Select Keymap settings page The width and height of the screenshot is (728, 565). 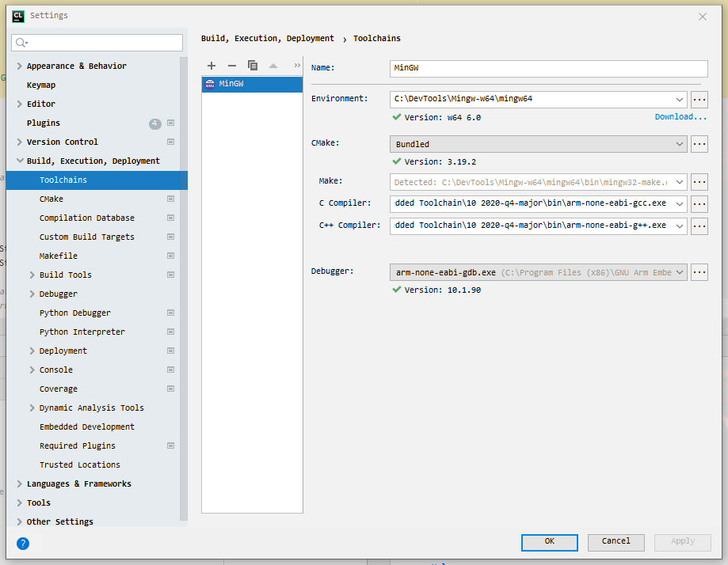pos(41,85)
